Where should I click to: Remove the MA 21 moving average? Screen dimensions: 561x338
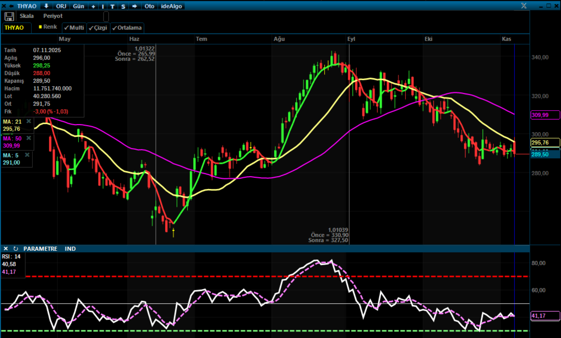point(29,121)
